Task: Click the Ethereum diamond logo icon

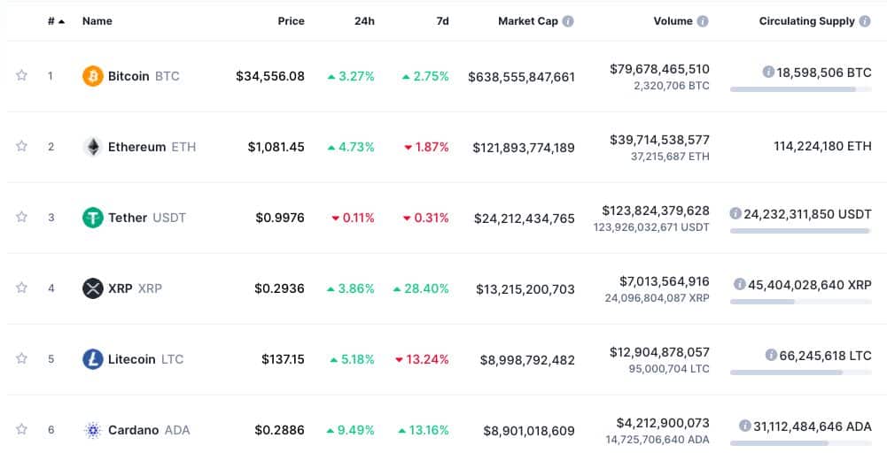Action: point(93,147)
